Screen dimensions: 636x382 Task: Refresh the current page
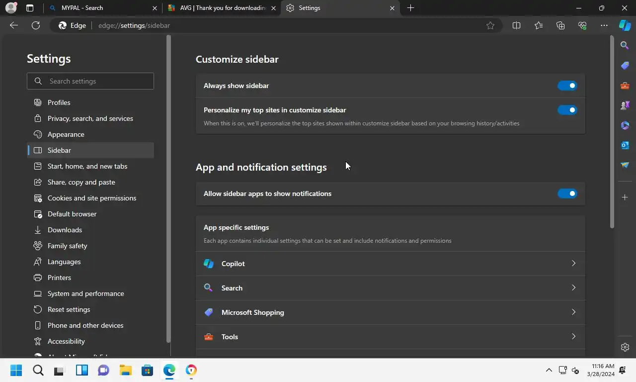36,25
